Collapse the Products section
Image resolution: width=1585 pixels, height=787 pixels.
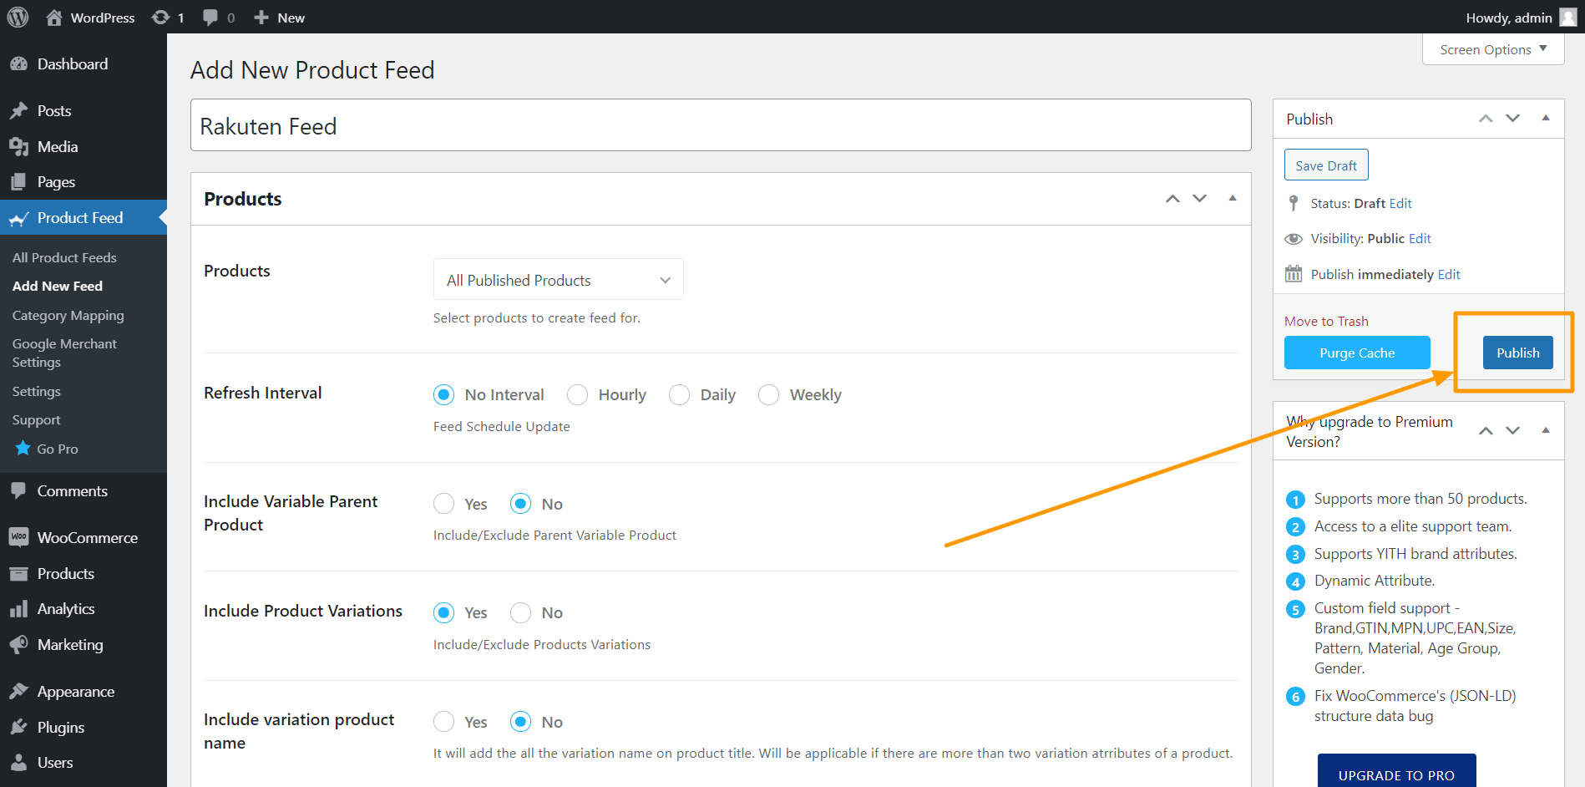coord(1233,198)
